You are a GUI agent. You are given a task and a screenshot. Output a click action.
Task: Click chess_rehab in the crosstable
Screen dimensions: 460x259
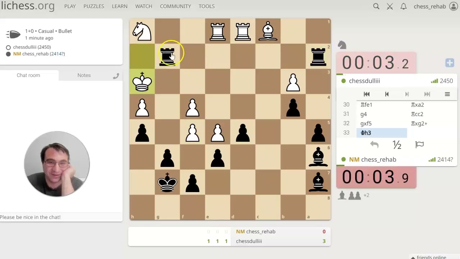(x=256, y=232)
